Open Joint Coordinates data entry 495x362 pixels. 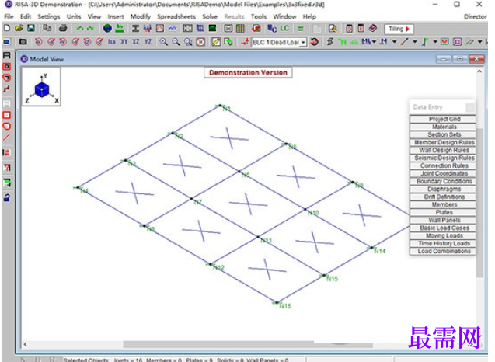pos(444,173)
